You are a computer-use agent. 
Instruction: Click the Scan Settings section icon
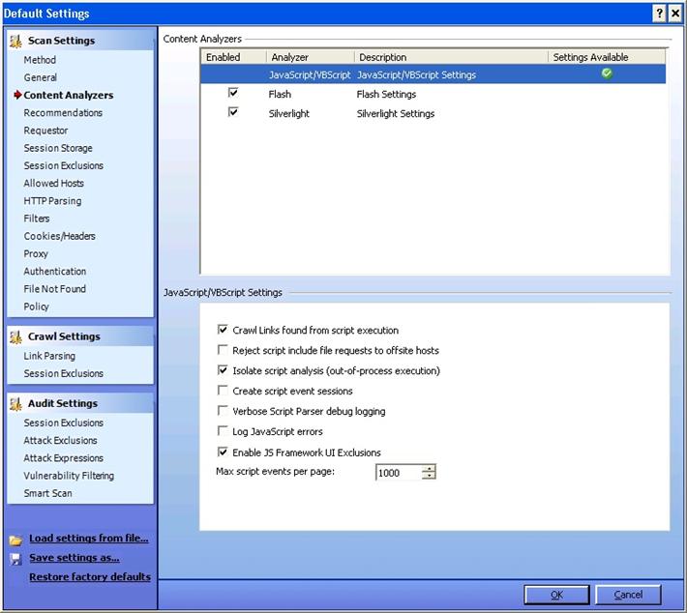(15, 41)
